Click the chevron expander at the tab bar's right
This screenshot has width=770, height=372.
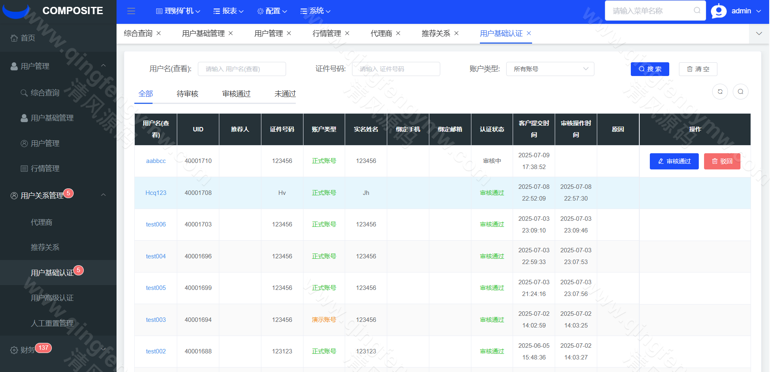click(758, 34)
